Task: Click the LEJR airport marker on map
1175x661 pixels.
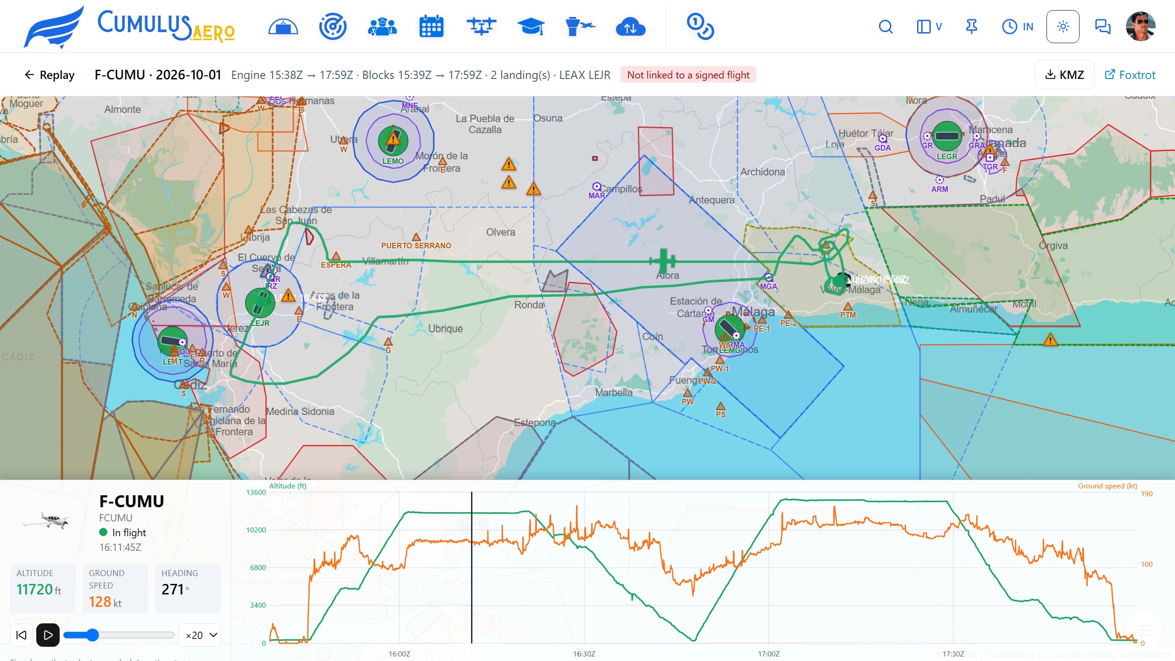Action: coord(260,303)
